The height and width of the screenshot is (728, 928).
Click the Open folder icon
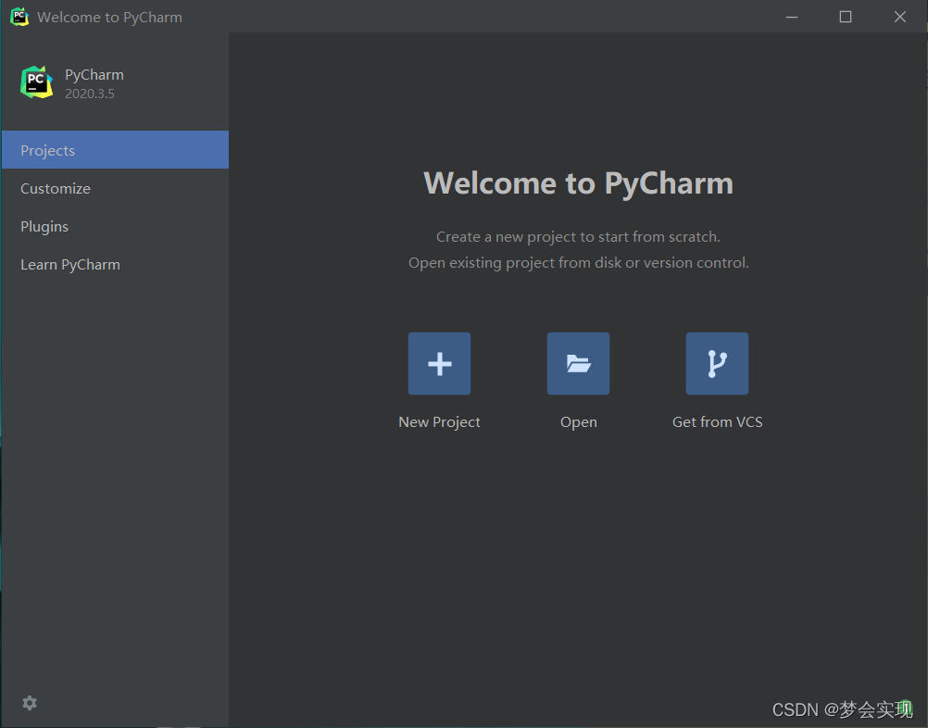click(x=578, y=363)
